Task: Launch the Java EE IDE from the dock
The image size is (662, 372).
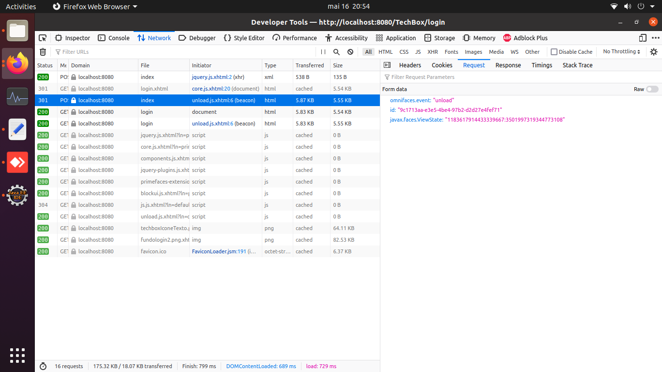Action: [17, 195]
